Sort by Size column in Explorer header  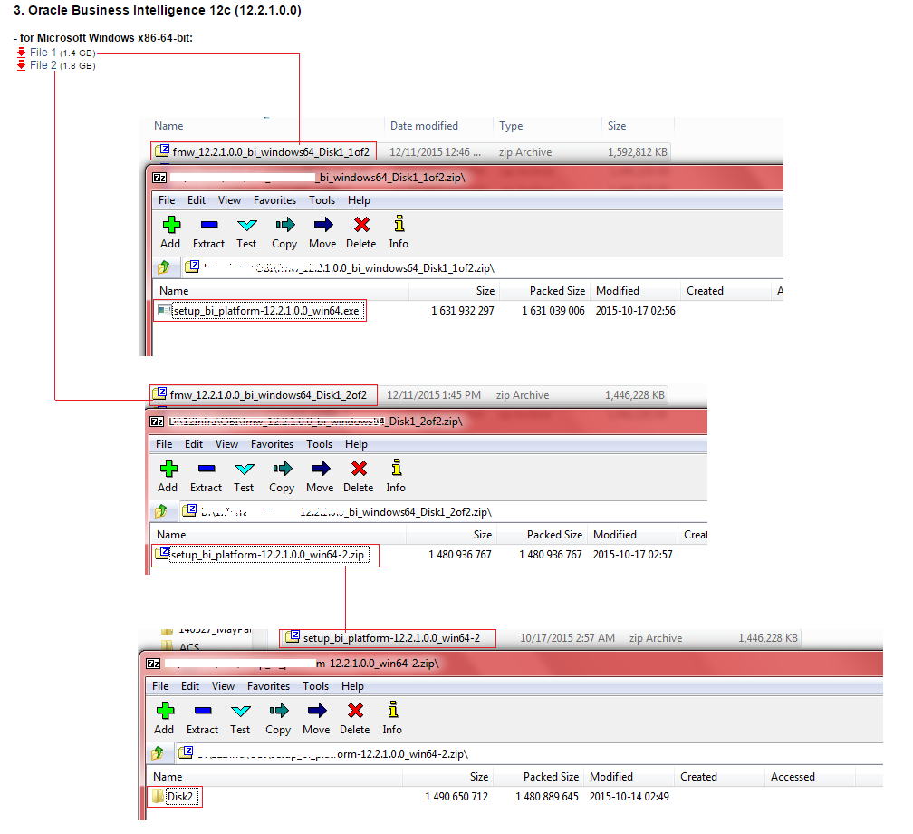[617, 126]
